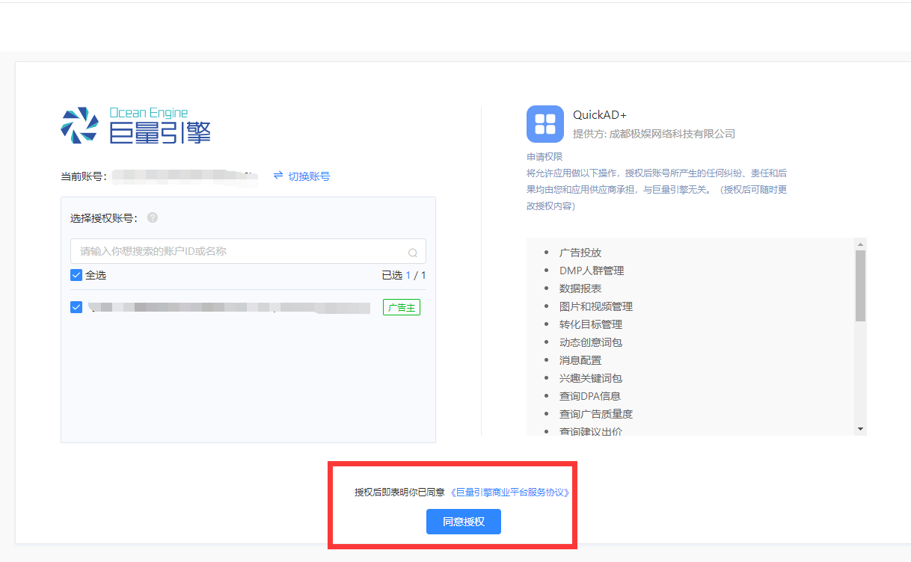
Task: Toggle the 全选 select-all checkbox
Action: pyautogui.click(x=76, y=275)
